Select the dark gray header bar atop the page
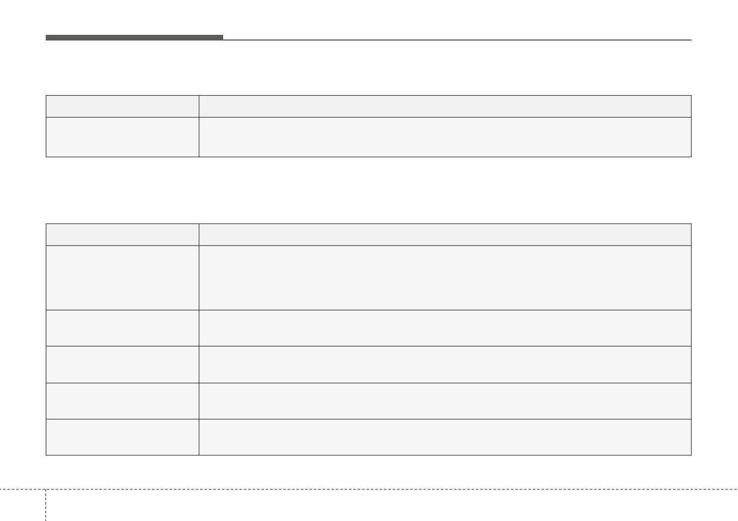The height and width of the screenshot is (521, 738). click(x=134, y=37)
